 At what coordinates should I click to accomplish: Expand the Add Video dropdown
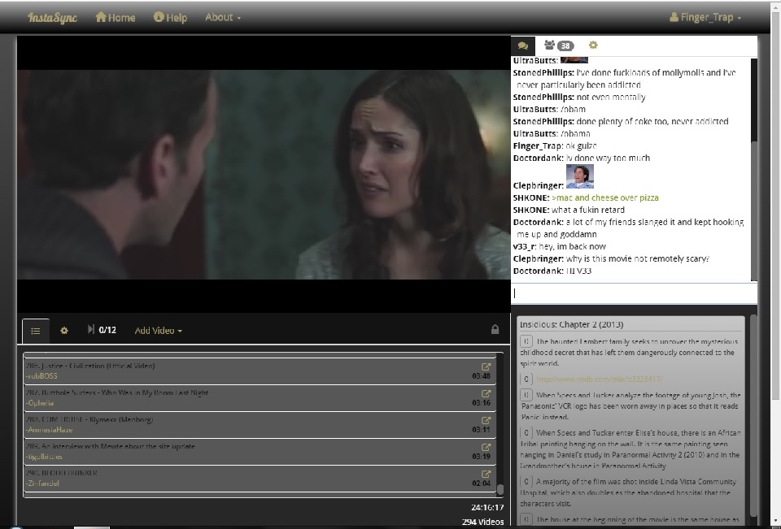[x=158, y=331]
